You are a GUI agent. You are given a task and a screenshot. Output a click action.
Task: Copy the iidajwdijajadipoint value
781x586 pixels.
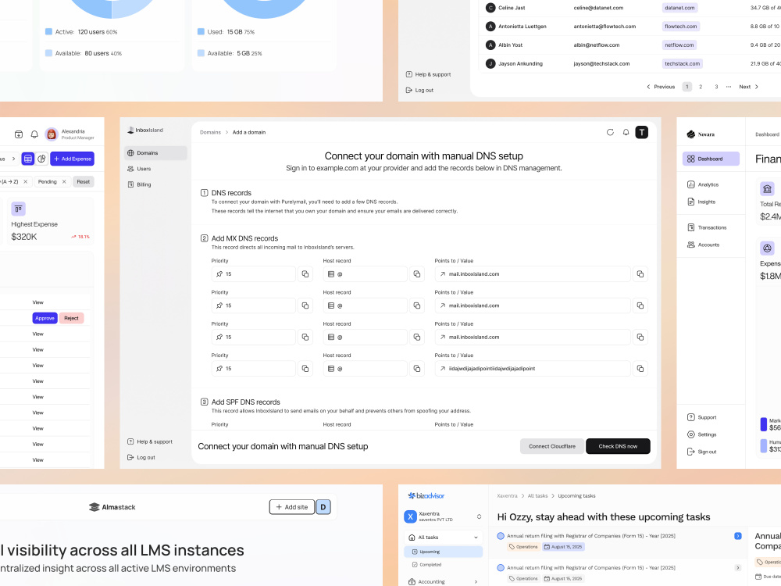pyautogui.click(x=640, y=369)
